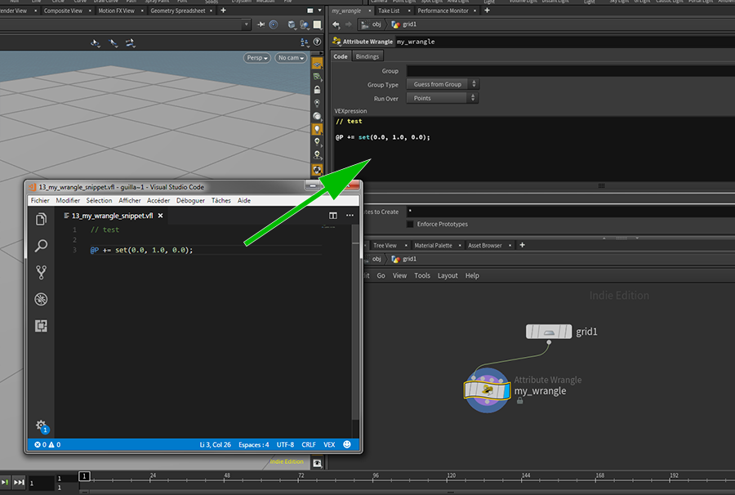735x495 pixels.
Task: Click the VEX language mode in status bar
Action: pyautogui.click(x=329, y=444)
